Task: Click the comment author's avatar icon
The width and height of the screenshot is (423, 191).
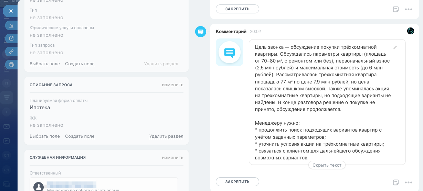Action: 411,31
